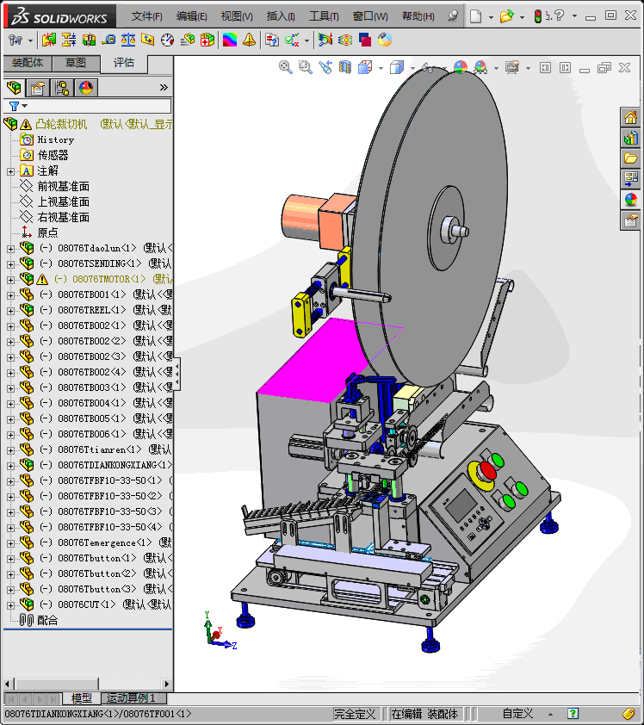This screenshot has width=644, height=725.
Task: Open Custom Properties task pane icon
Action: pos(630,220)
